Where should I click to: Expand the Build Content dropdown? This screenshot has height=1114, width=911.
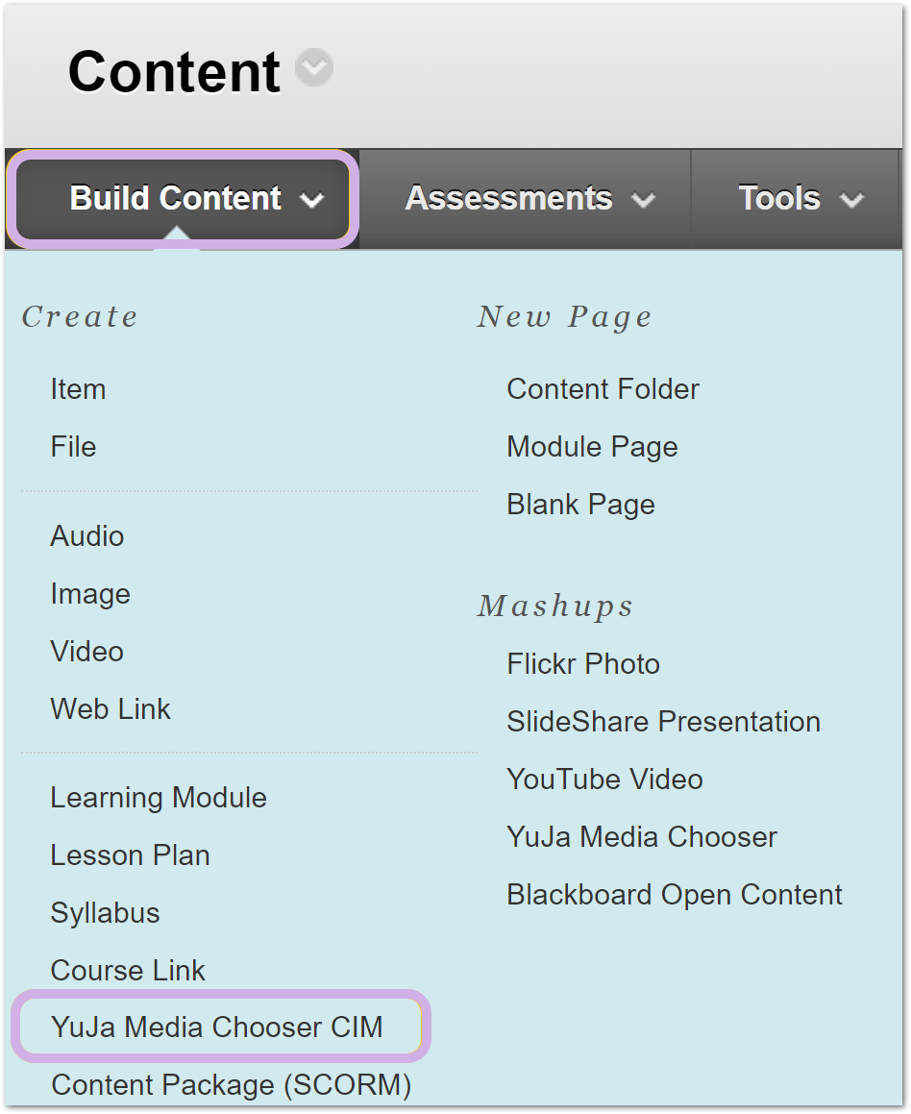184,198
